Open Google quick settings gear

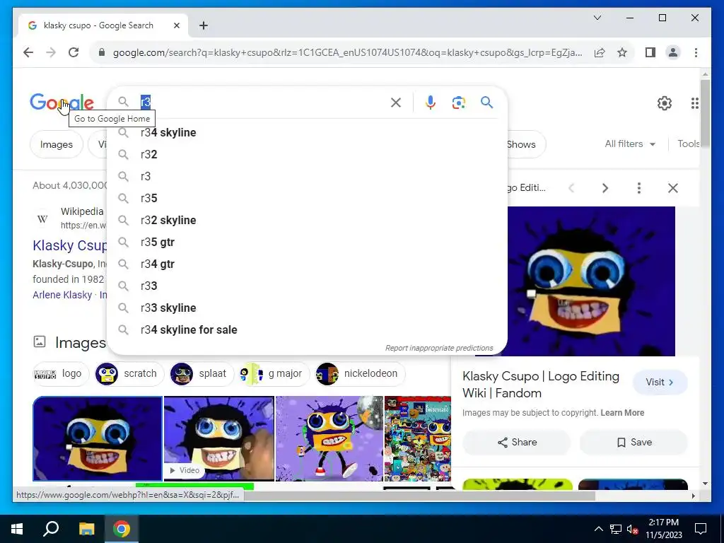[665, 103]
